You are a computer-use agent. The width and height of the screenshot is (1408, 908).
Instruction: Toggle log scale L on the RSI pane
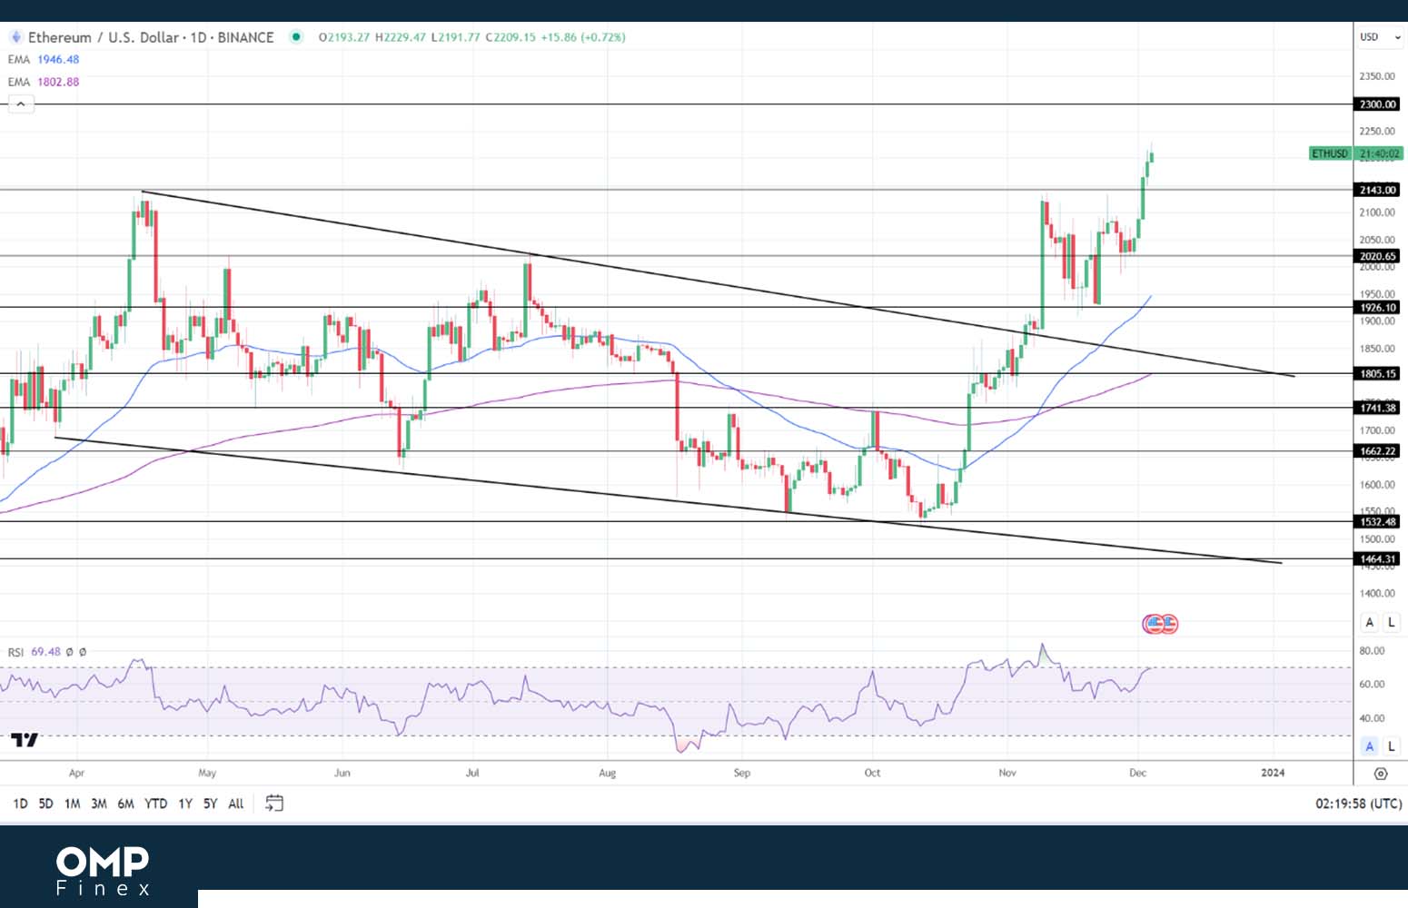click(1392, 746)
